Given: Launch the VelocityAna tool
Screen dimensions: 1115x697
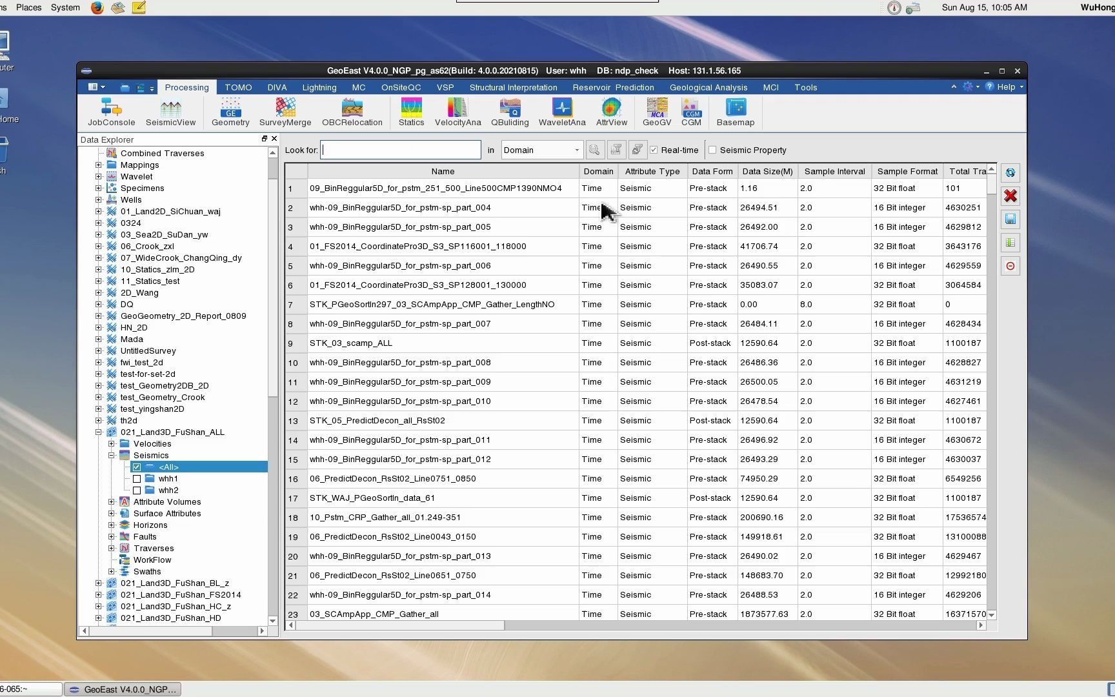Looking at the screenshot, I should (x=457, y=112).
